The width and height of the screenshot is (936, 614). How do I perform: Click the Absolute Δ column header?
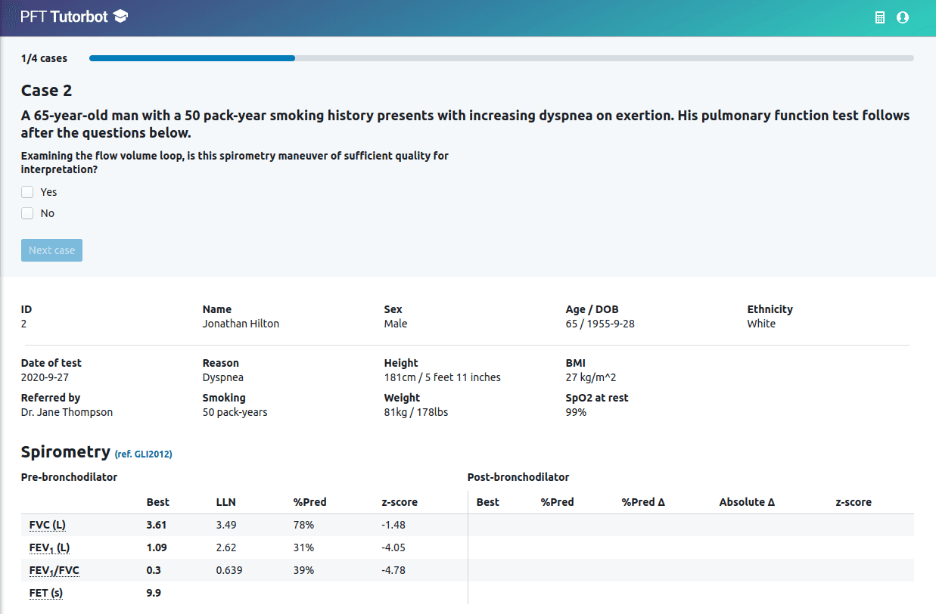(x=747, y=502)
